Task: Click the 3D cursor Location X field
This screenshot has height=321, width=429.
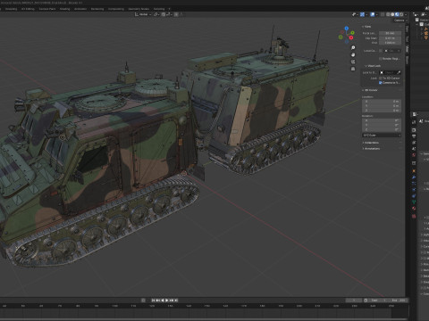Action: 382,102
